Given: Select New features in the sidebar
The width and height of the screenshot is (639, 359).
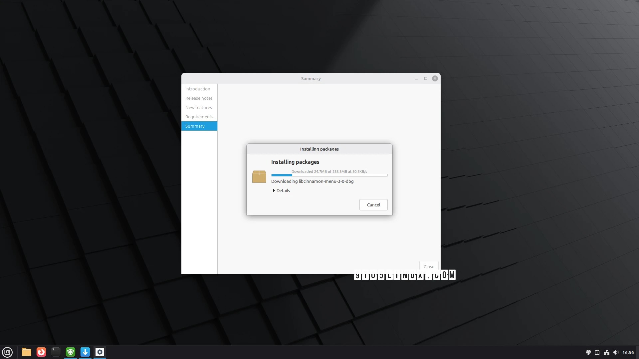Looking at the screenshot, I should pos(198,107).
